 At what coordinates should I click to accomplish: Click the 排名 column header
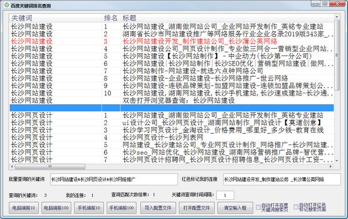point(111,18)
